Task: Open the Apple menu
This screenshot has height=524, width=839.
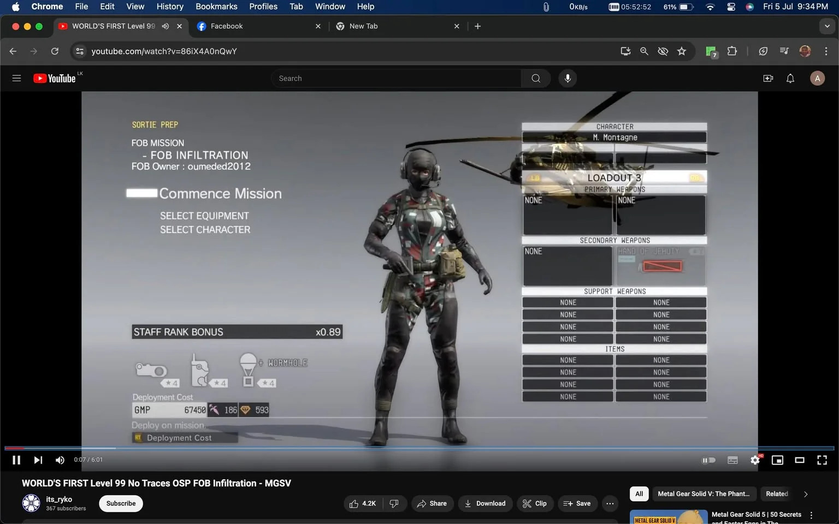Action: [x=15, y=7]
